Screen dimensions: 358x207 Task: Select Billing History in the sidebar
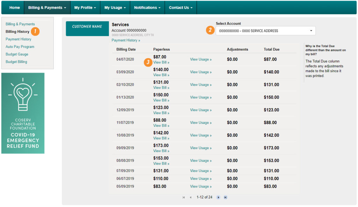[16, 31]
